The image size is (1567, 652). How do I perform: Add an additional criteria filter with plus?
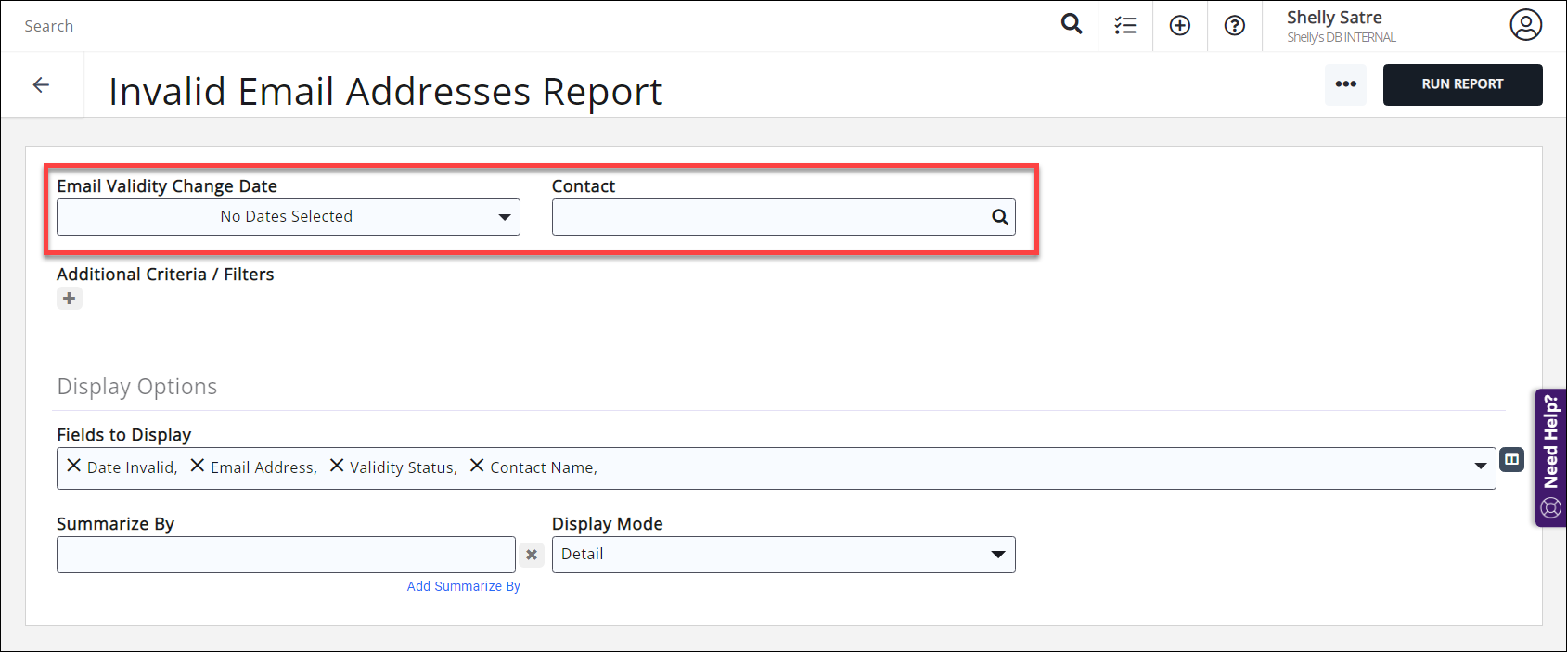pos(70,299)
